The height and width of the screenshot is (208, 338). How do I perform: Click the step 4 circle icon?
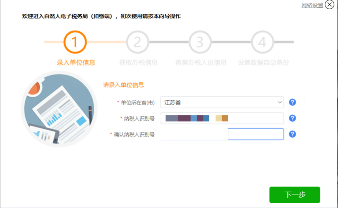click(x=262, y=42)
